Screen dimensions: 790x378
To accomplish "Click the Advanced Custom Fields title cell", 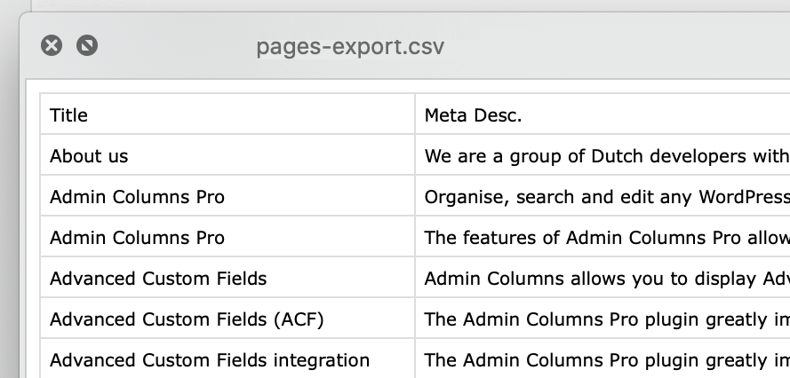I will click(227, 279).
